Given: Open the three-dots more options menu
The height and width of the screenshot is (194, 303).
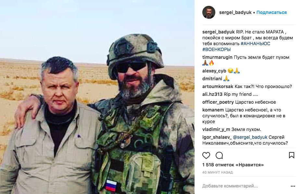Looking at the screenshot, I should [x=293, y=186].
